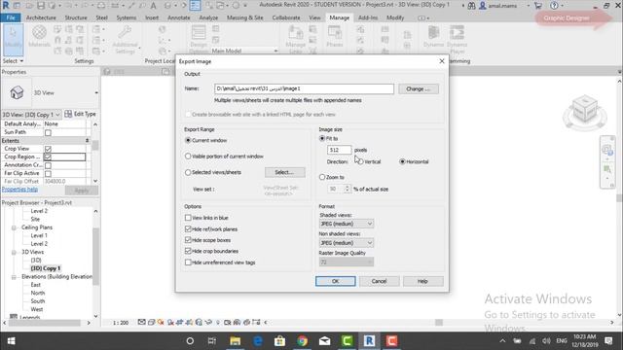Toggle Sun Path icon in view control bar
The height and width of the screenshot is (350, 623).
(161, 322)
